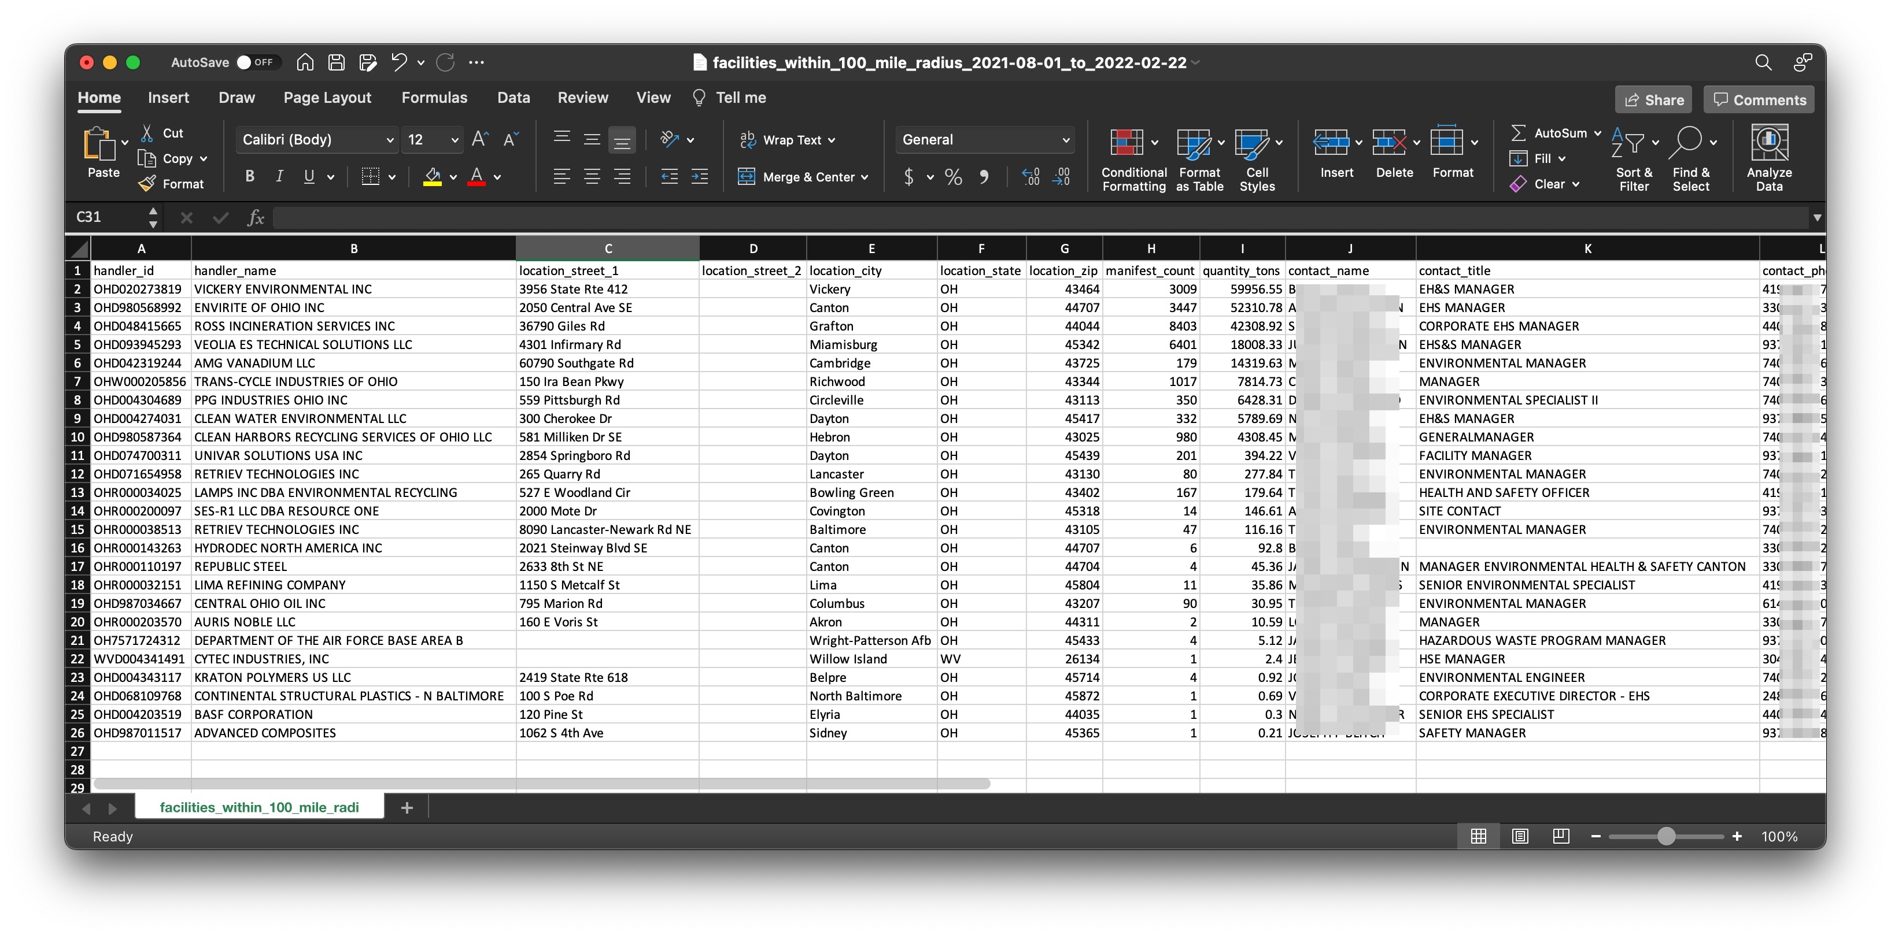Click the Format Painter brush icon
Viewport: 1891px width, 935px height.
click(147, 183)
